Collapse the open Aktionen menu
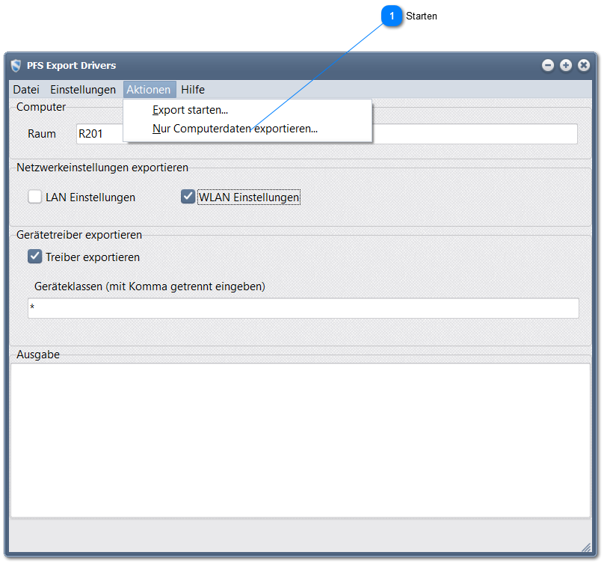The width and height of the screenshot is (604, 564). pos(149,90)
